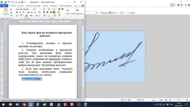Viewport: 190px width, 107px height.
Task: Expand the Paragraph (Абзац) dialog launcher
Action: coord(63,18)
